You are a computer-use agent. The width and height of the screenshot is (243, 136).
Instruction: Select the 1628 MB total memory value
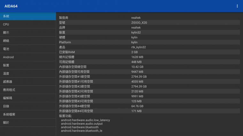(x=137, y=57)
